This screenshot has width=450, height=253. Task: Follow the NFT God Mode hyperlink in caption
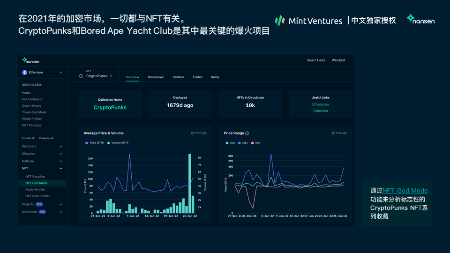(405, 191)
